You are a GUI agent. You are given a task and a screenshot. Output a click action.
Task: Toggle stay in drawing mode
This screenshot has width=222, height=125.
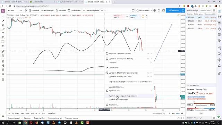3,66
